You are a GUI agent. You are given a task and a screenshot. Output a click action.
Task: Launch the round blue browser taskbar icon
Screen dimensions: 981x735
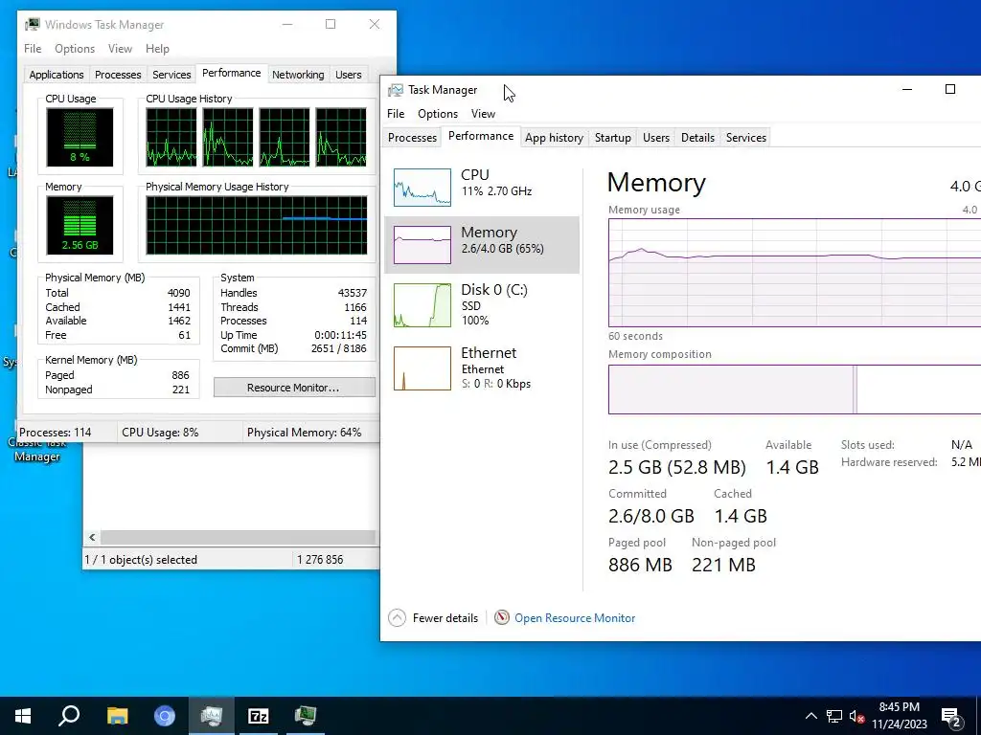(x=165, y=716)
